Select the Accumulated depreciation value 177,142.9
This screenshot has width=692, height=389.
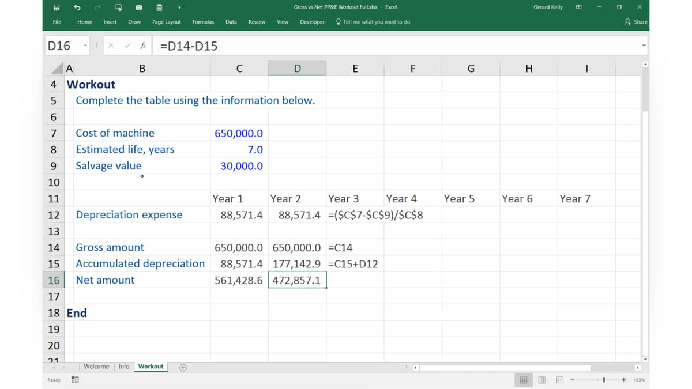297,264
